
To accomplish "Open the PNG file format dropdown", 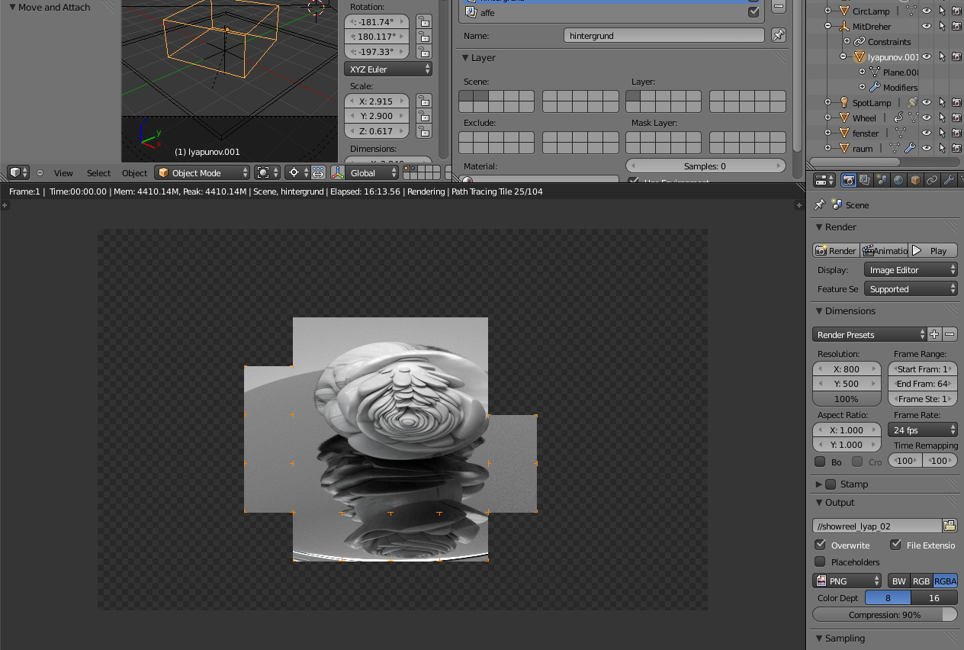I will [847, 581].
